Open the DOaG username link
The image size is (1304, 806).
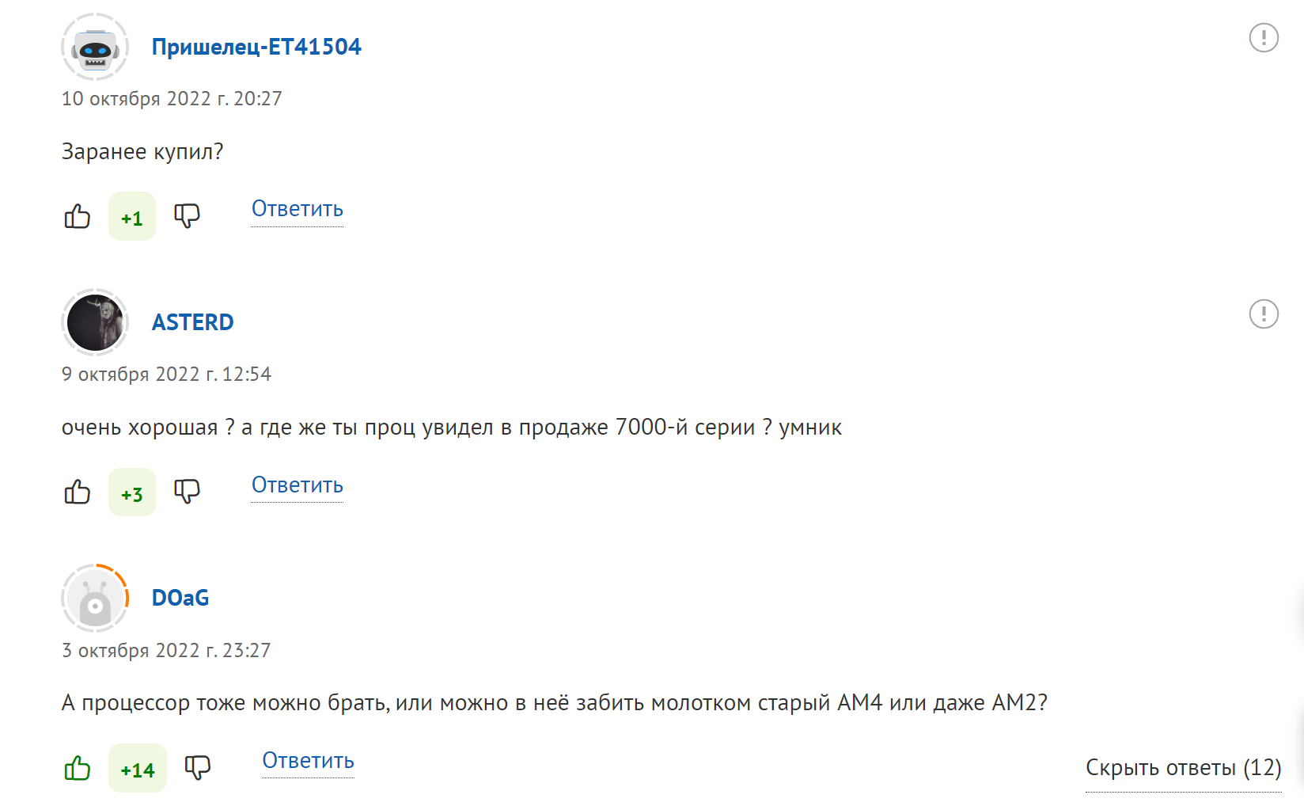[180, 598]
